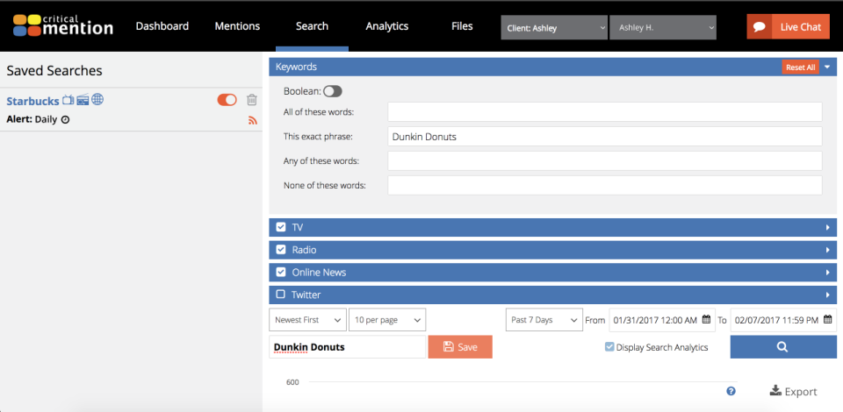843x412 pixels.
Task: Delete the Starbucks saved search with trash icon
Action: (x=252, y=100)
